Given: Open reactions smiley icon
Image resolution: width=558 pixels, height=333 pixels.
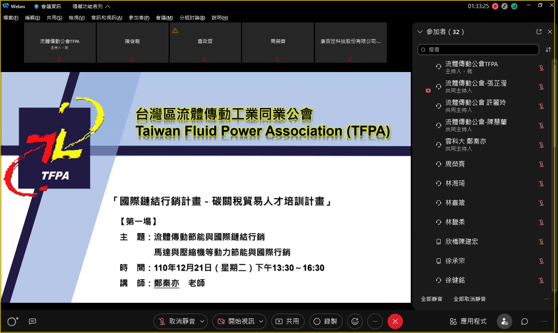Looking at the screenshot, I should [355, 321].
